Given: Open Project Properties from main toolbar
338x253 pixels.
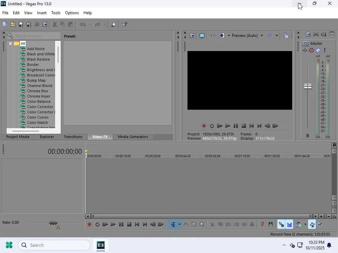Looking at the screenshot, I should pos(45,24).
